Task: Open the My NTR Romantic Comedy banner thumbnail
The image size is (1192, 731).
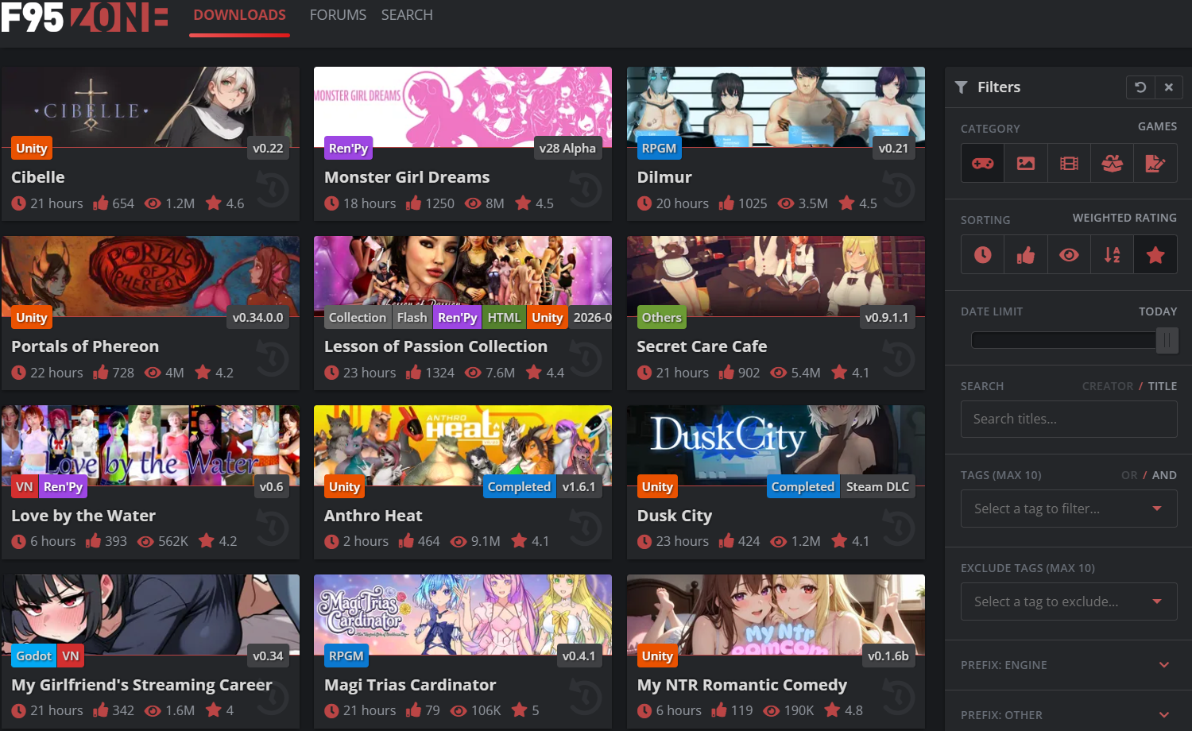Action: 776,614
